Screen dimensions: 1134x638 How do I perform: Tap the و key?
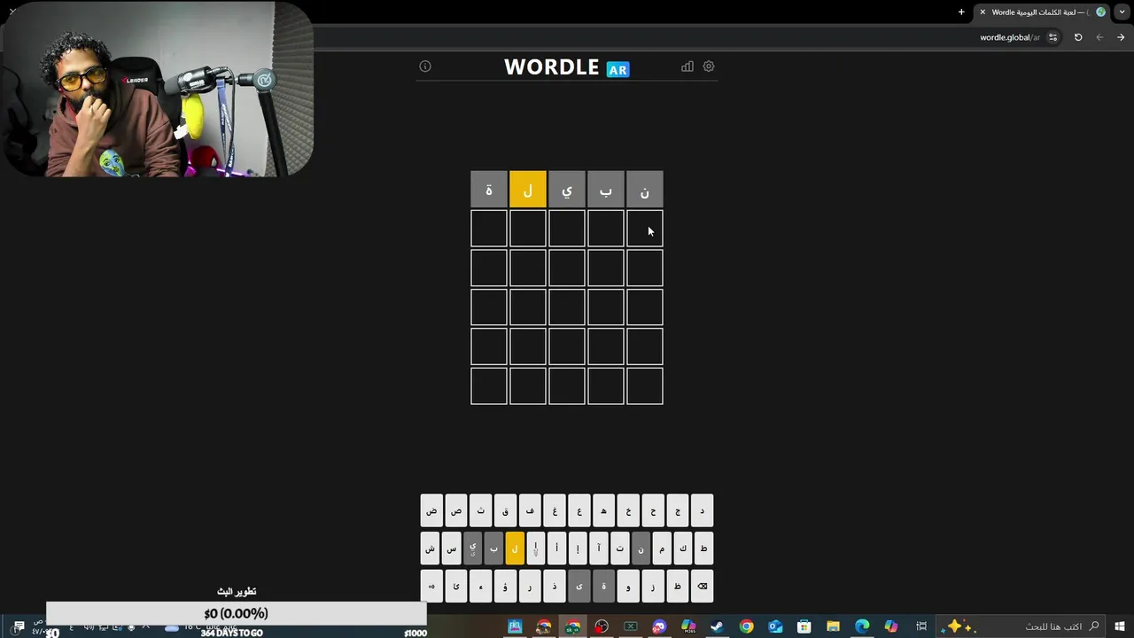[x=628, y=587]
